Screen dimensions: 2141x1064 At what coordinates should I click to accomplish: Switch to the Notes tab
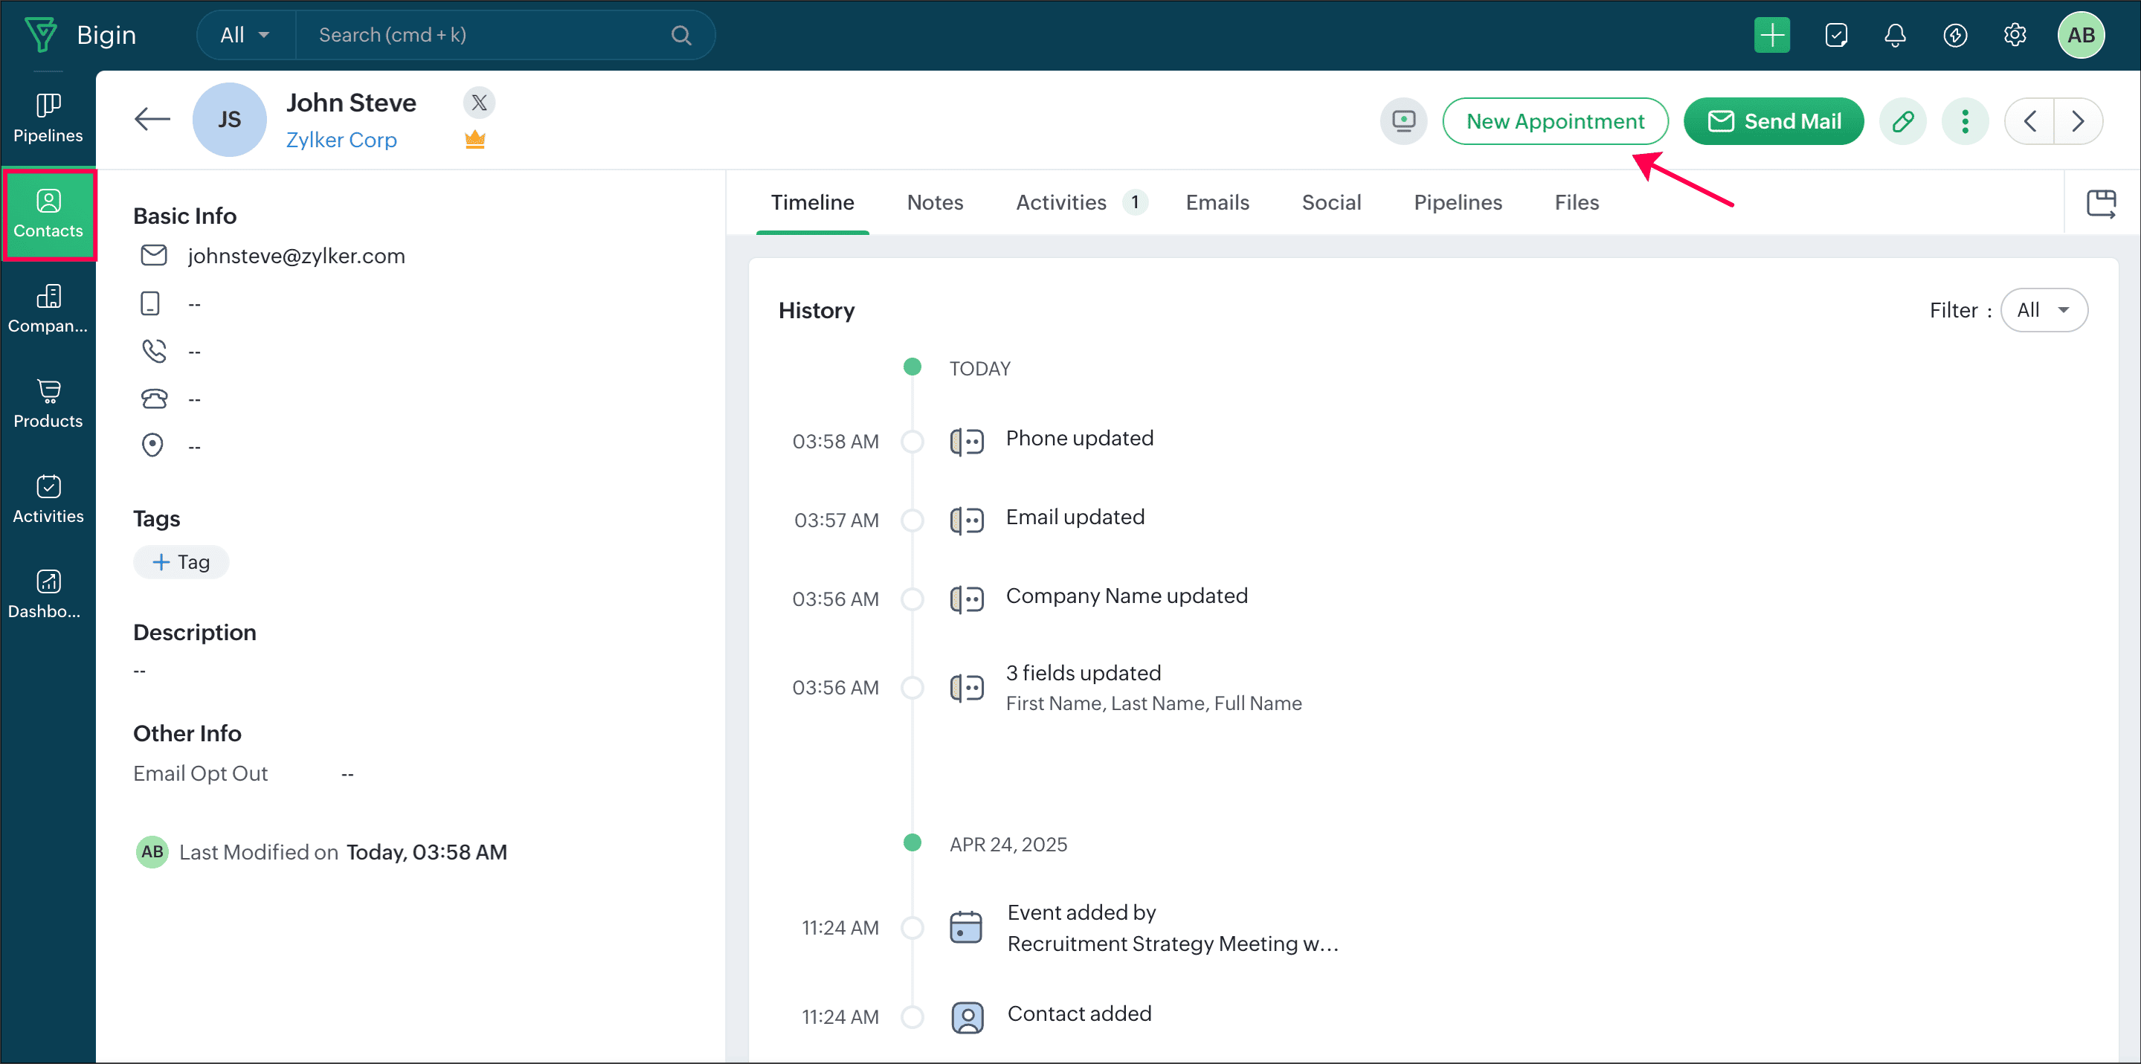[x=934, y=202]
